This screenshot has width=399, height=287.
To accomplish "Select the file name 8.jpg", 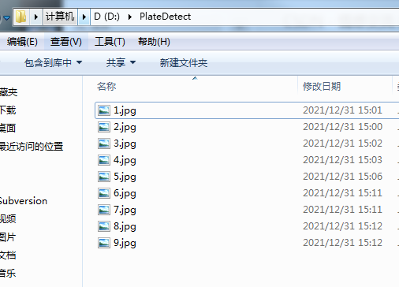I will coord(125,226).
